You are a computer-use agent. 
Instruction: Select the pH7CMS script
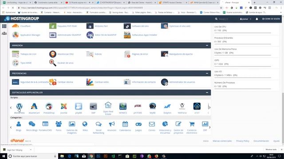(x=138, y=108)
